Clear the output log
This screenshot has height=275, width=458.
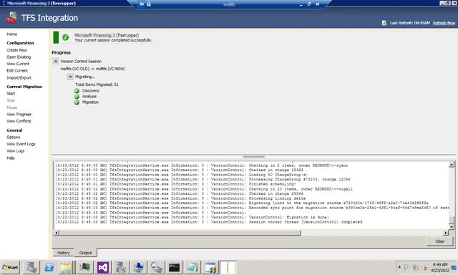[439, 241]
